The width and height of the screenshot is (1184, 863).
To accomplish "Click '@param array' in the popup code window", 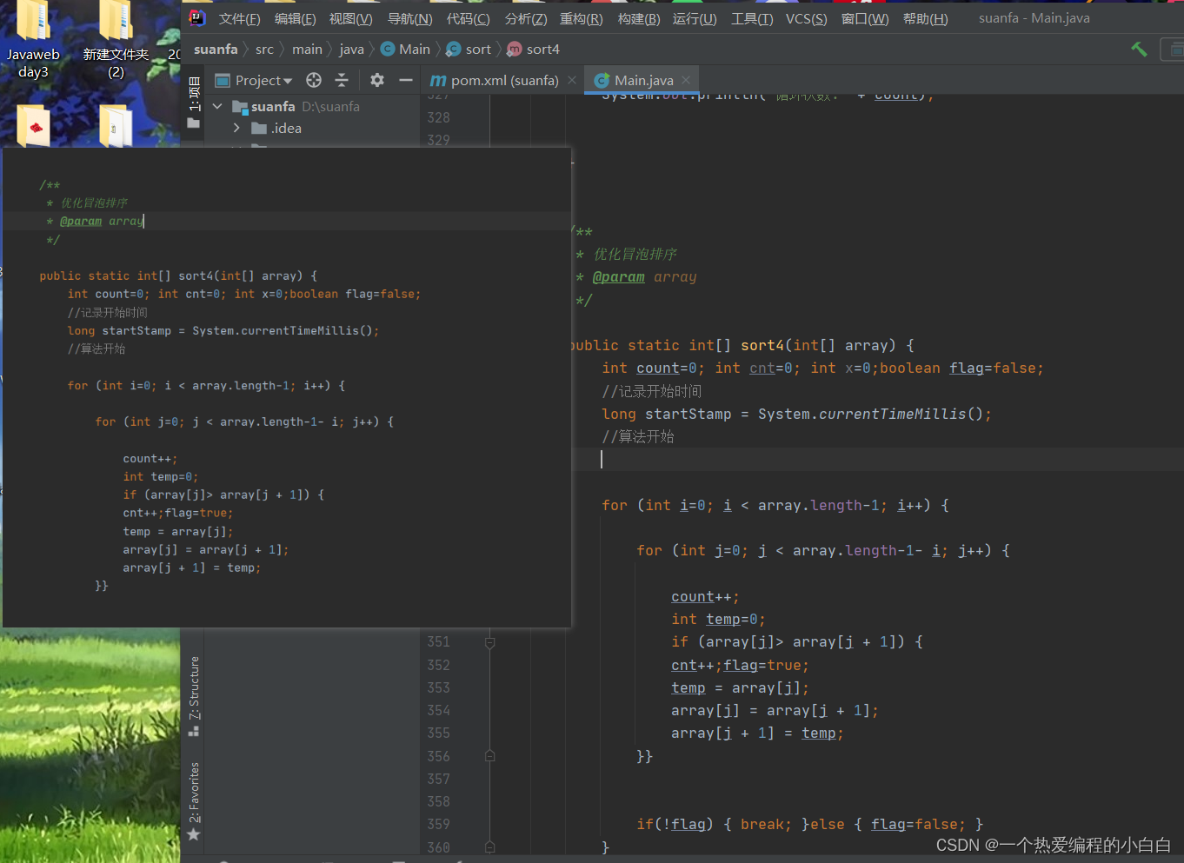I will (101, 222).
